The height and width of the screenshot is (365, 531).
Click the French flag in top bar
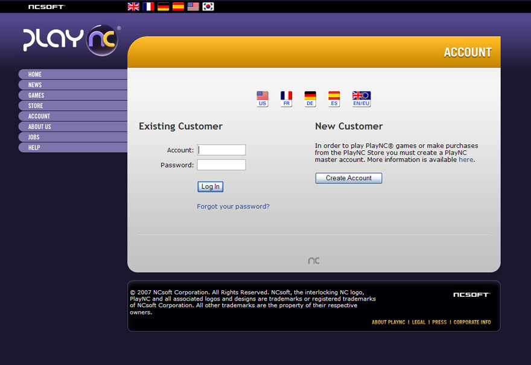pos(148,7)
